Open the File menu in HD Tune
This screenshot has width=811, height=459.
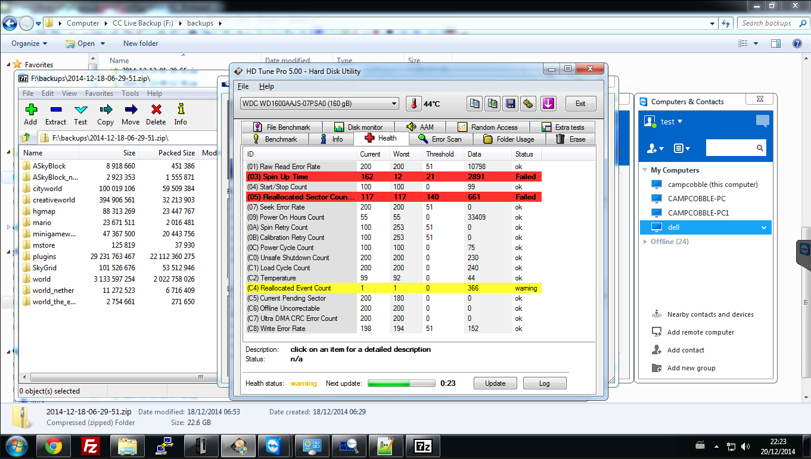click(243, 86)
